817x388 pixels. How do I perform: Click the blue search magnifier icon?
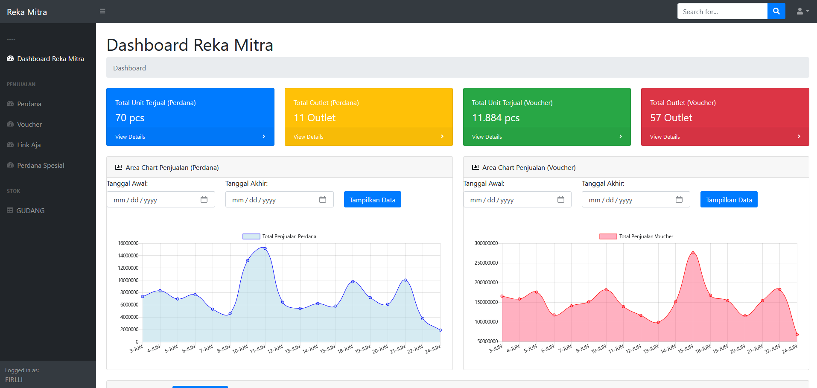tap(776, 11)
